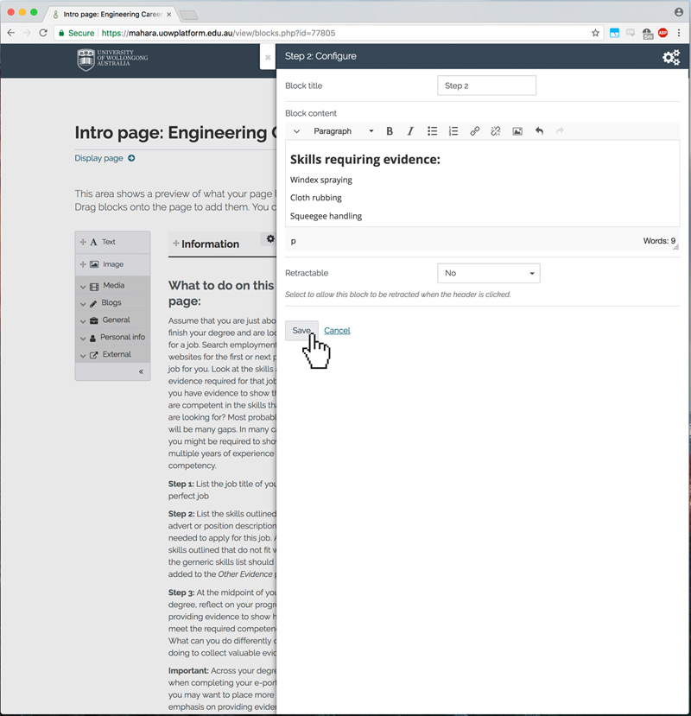691x716 pixels.
Task: Click the Display page arrow icon
Action: tap(131, 158)
